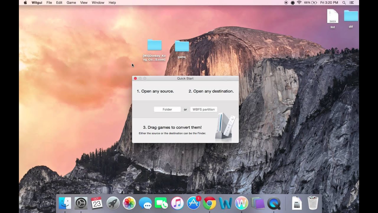Open the View menu

[84, 3]
